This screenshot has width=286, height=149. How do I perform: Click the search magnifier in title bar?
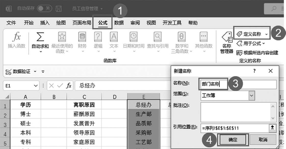pos(274,8)
